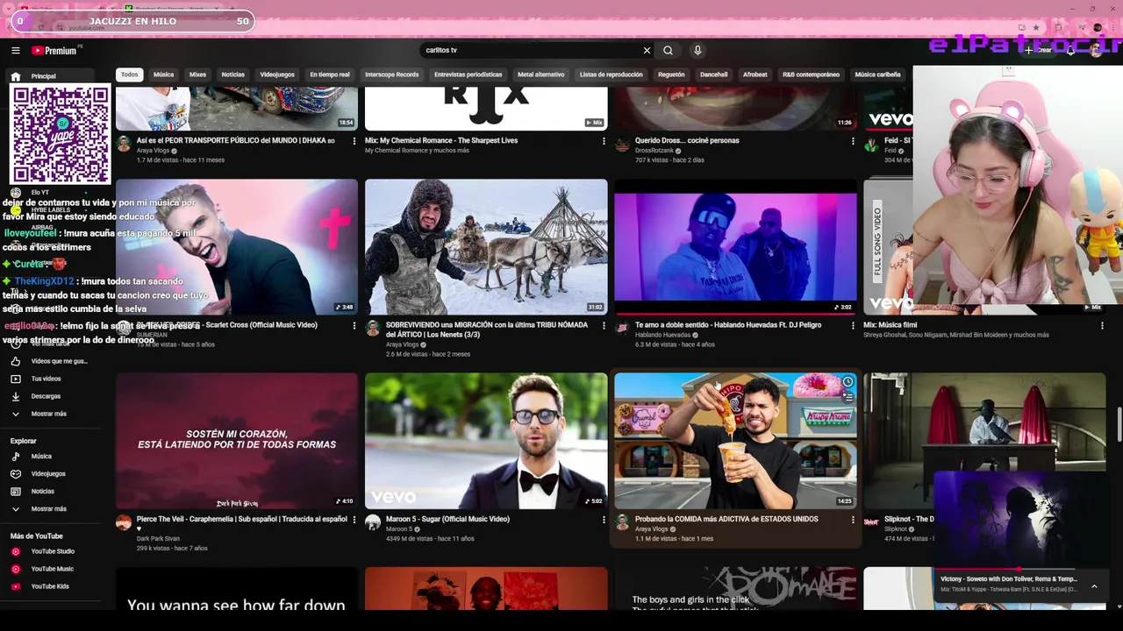The width and height of the screenshot is (1123, 631).
Task: Open options for the SOBREVIVIENDO una MIGRACIÓN video
Action: pos(604,326)
